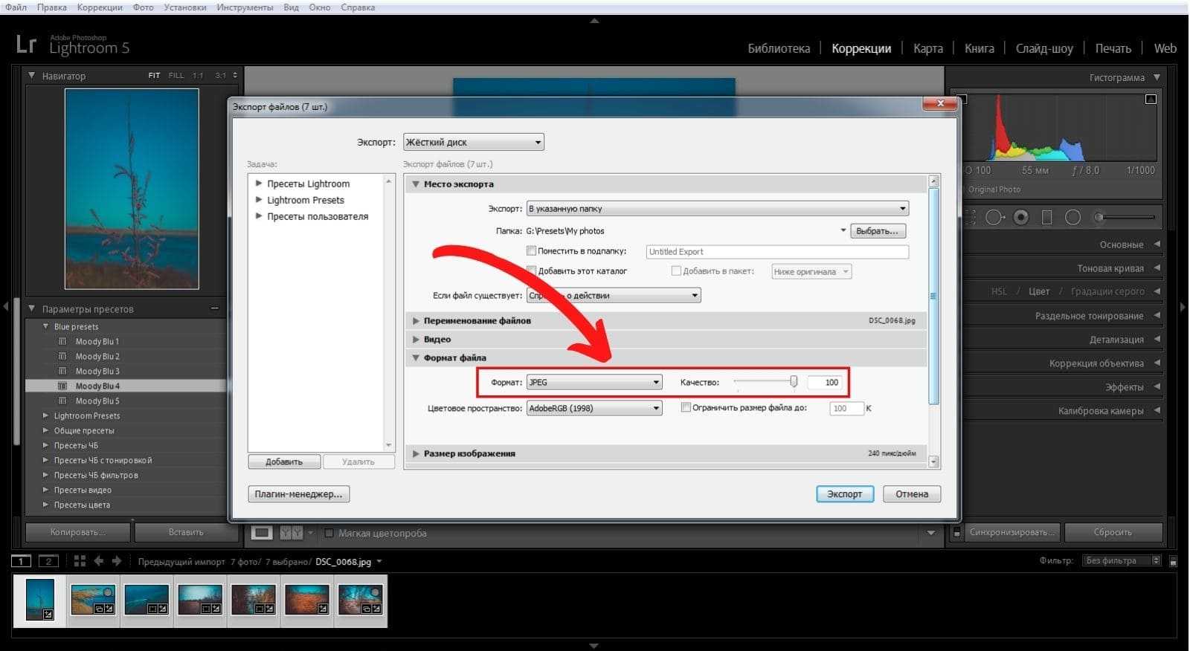This screenshot has height=651, width=1190.
Task: Toggle 'Мягкая цветопроба' soft proofing checkbox
Action: [329, 533]
